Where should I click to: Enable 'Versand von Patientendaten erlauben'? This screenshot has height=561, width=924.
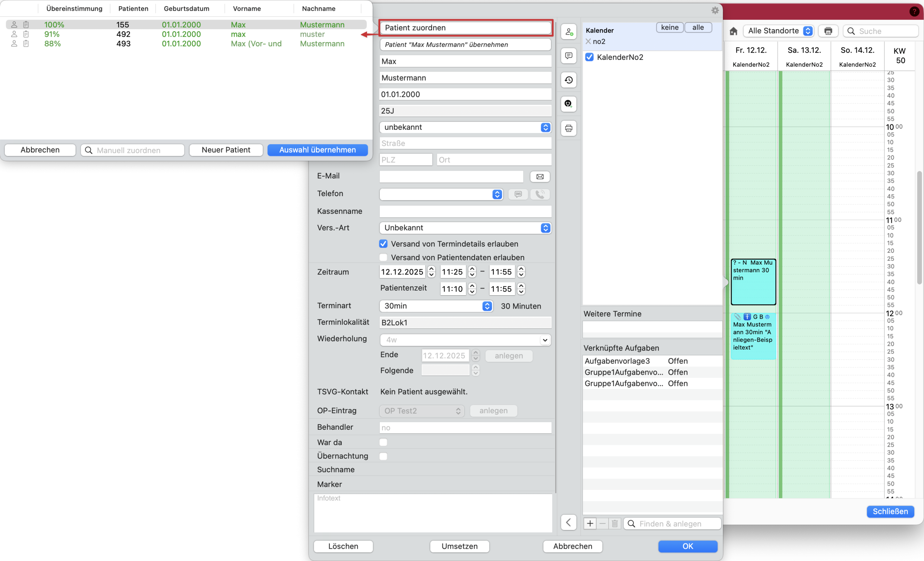[383, 257]
